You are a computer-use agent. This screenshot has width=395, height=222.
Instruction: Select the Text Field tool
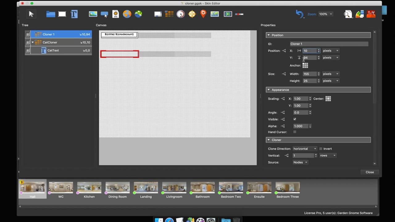[74, 14]
